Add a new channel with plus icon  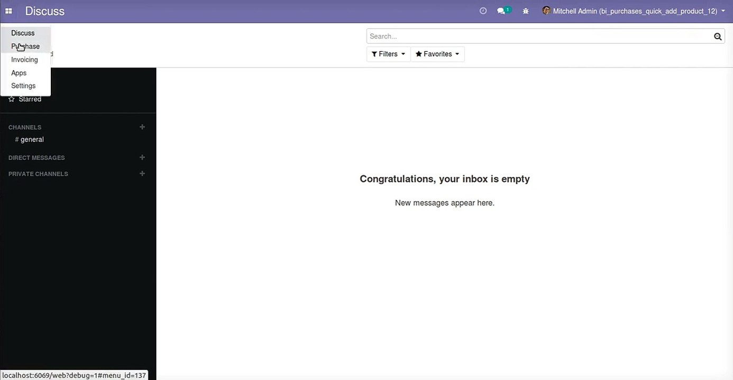142,127
